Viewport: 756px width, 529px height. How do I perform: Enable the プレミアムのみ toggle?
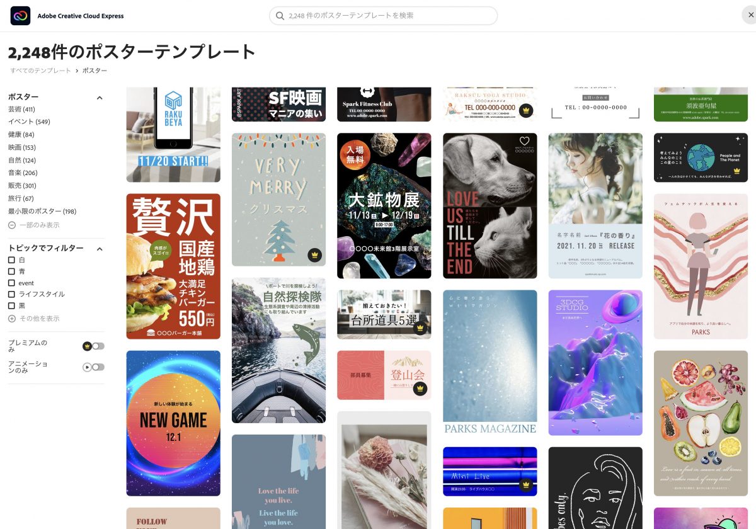coord(94,346)
